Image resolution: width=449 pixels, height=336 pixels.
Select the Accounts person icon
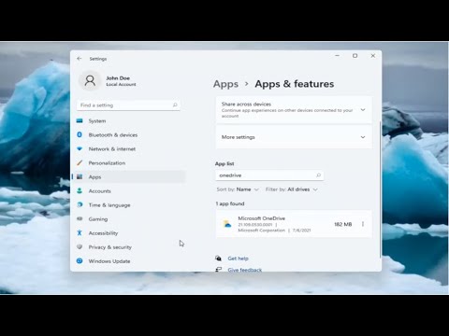click(x=80, y=190)
